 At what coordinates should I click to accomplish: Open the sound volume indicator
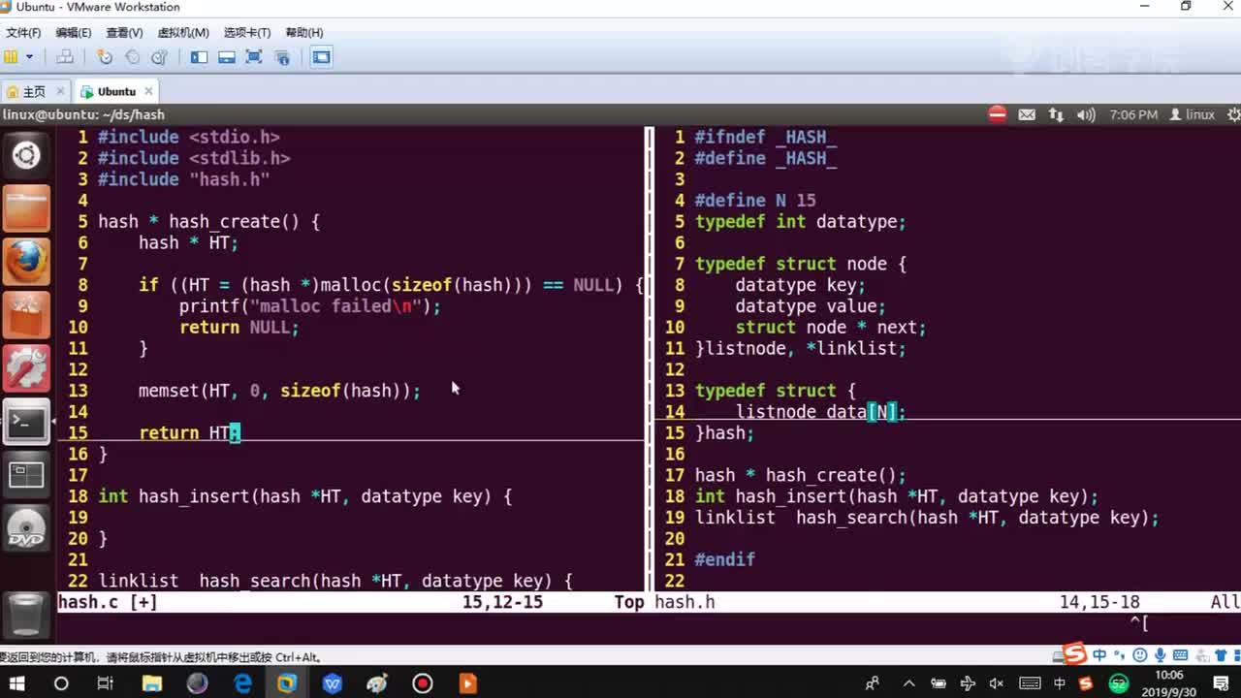click(x=1086, y=114)
